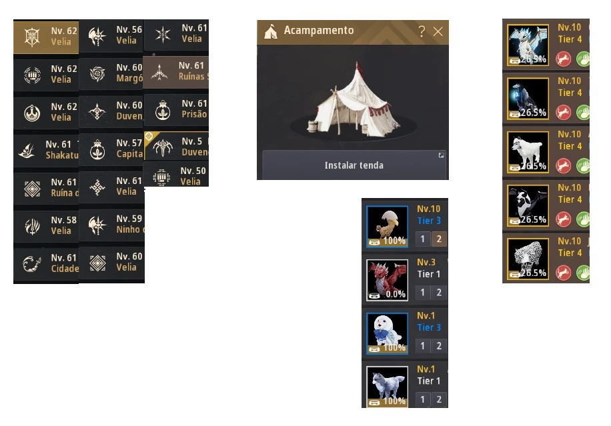This screenshot has width=611, height=426.
Task: Click the popup corner icon on Instalar tenda
Action: click(441, 155)
